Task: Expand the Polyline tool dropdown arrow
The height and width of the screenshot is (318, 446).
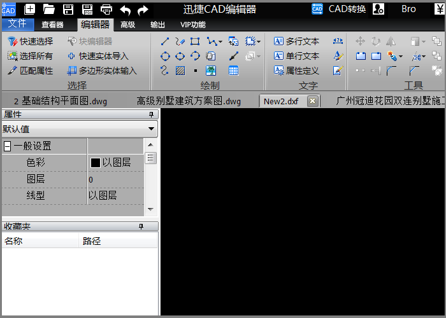Action: pyautogui.click(x=220, y=42)
